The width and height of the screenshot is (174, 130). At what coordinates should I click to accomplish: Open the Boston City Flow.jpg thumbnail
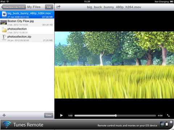[x=4, y=22]
